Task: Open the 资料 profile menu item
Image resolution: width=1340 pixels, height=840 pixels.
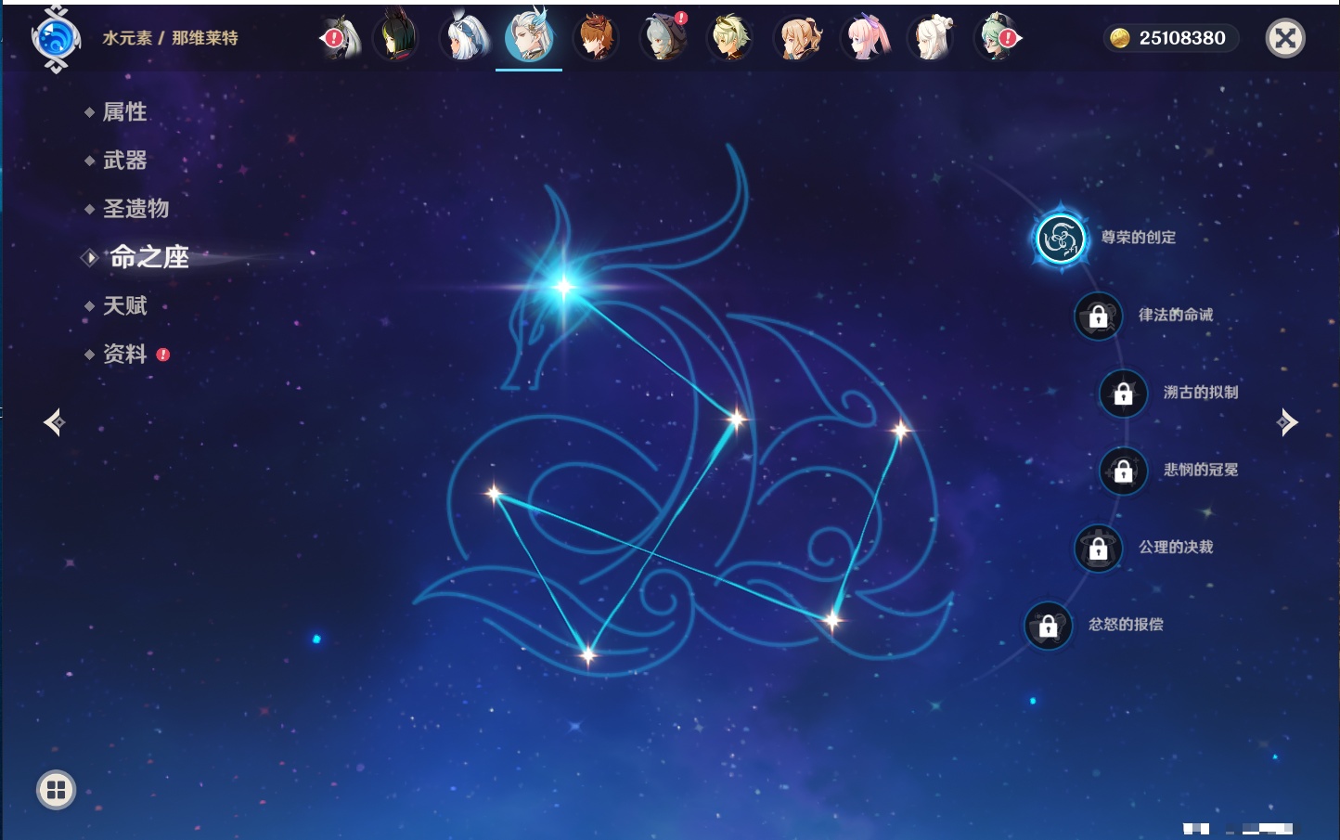Action: pos(124,354)
